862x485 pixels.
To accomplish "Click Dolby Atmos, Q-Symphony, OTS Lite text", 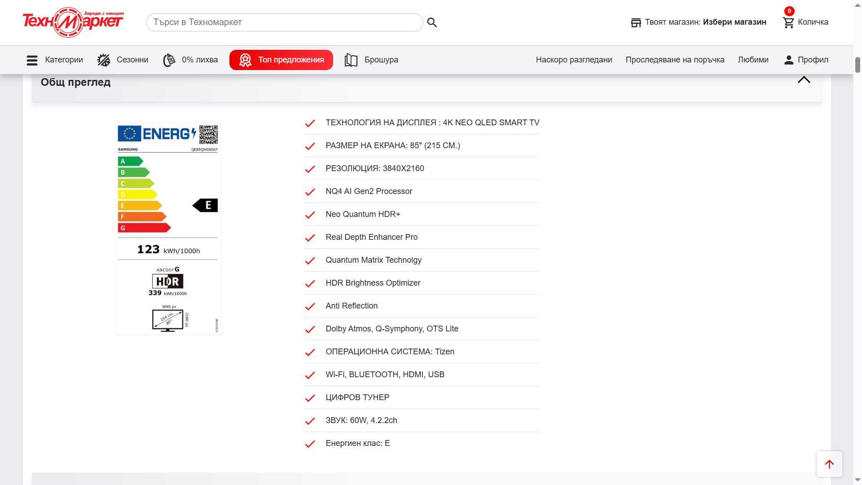I will pos(392,329).
